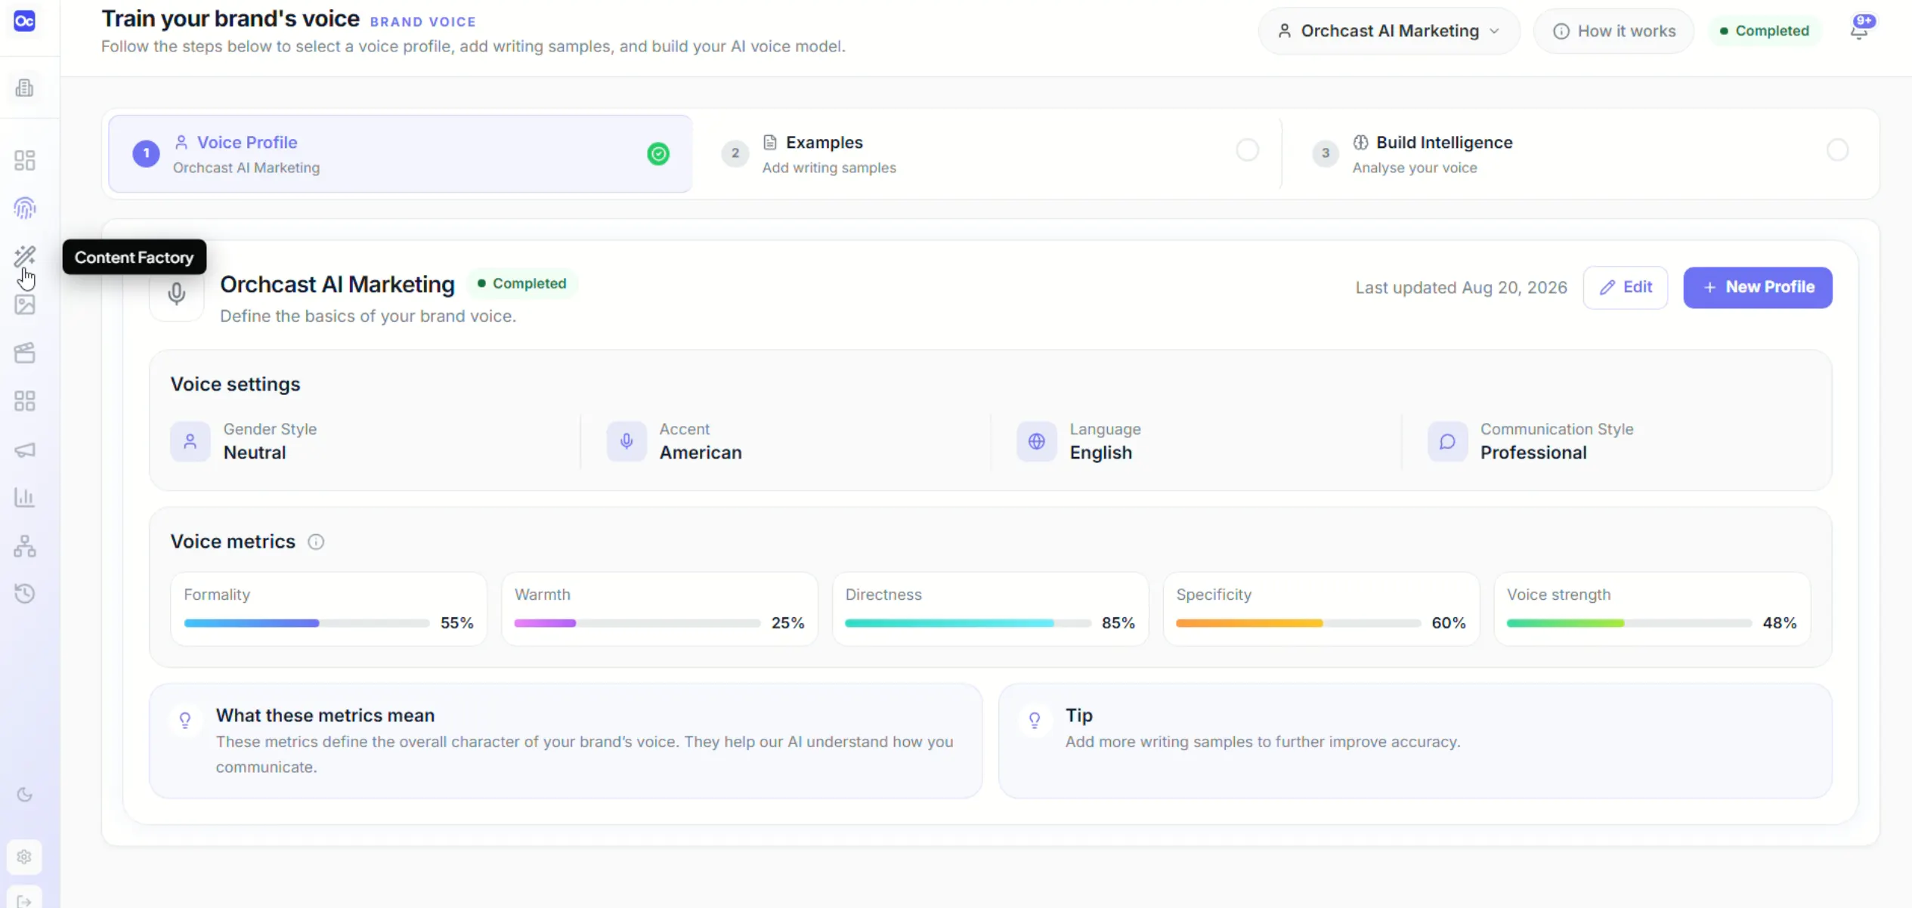Go to Build Intelligence step
The image size is (1912, 908).
1579,154
